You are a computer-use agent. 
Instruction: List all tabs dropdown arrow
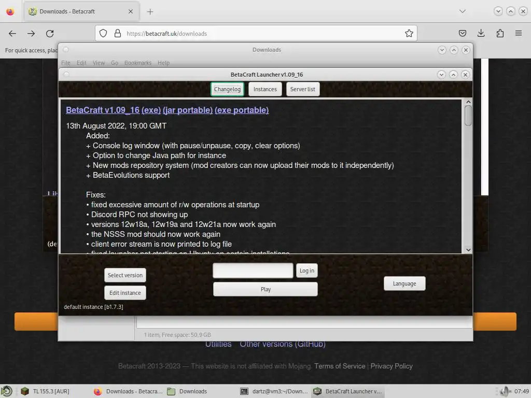tap(462, 11)
